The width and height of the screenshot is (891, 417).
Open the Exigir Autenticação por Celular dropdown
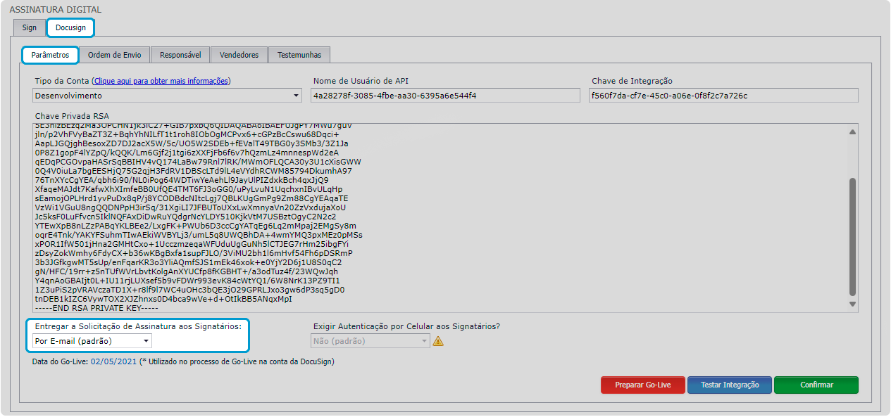(370, 341)
